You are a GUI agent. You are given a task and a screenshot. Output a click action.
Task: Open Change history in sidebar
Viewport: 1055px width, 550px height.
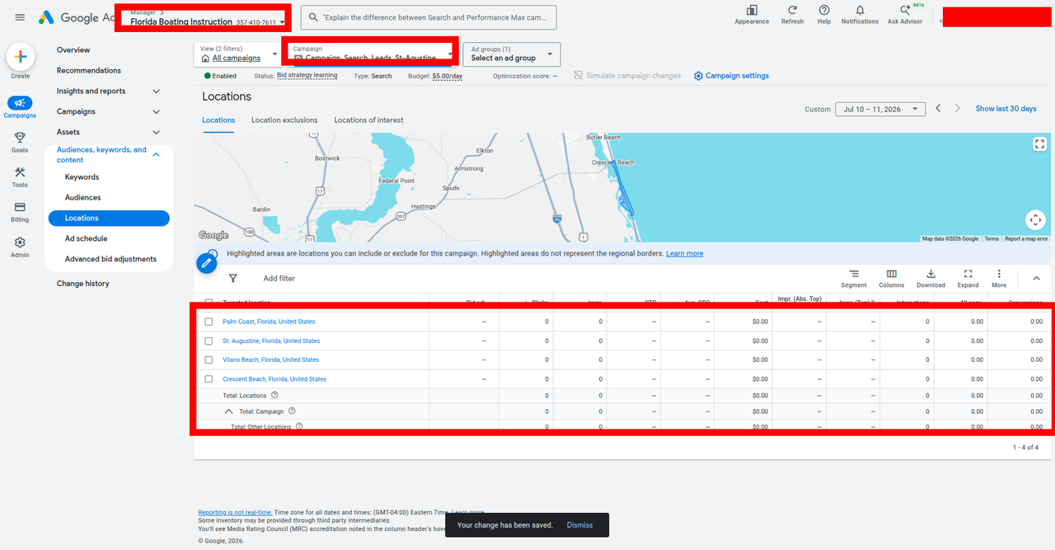coord(83,284)
